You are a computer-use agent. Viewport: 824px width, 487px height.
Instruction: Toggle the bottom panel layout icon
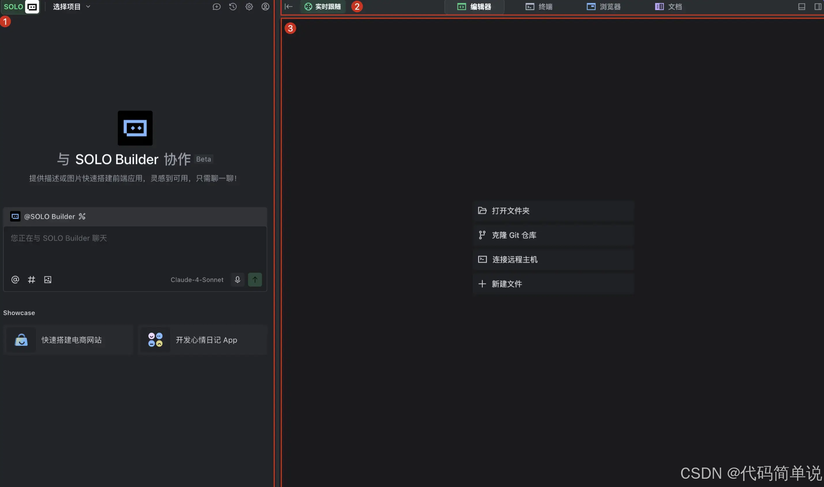pos(802,7)
